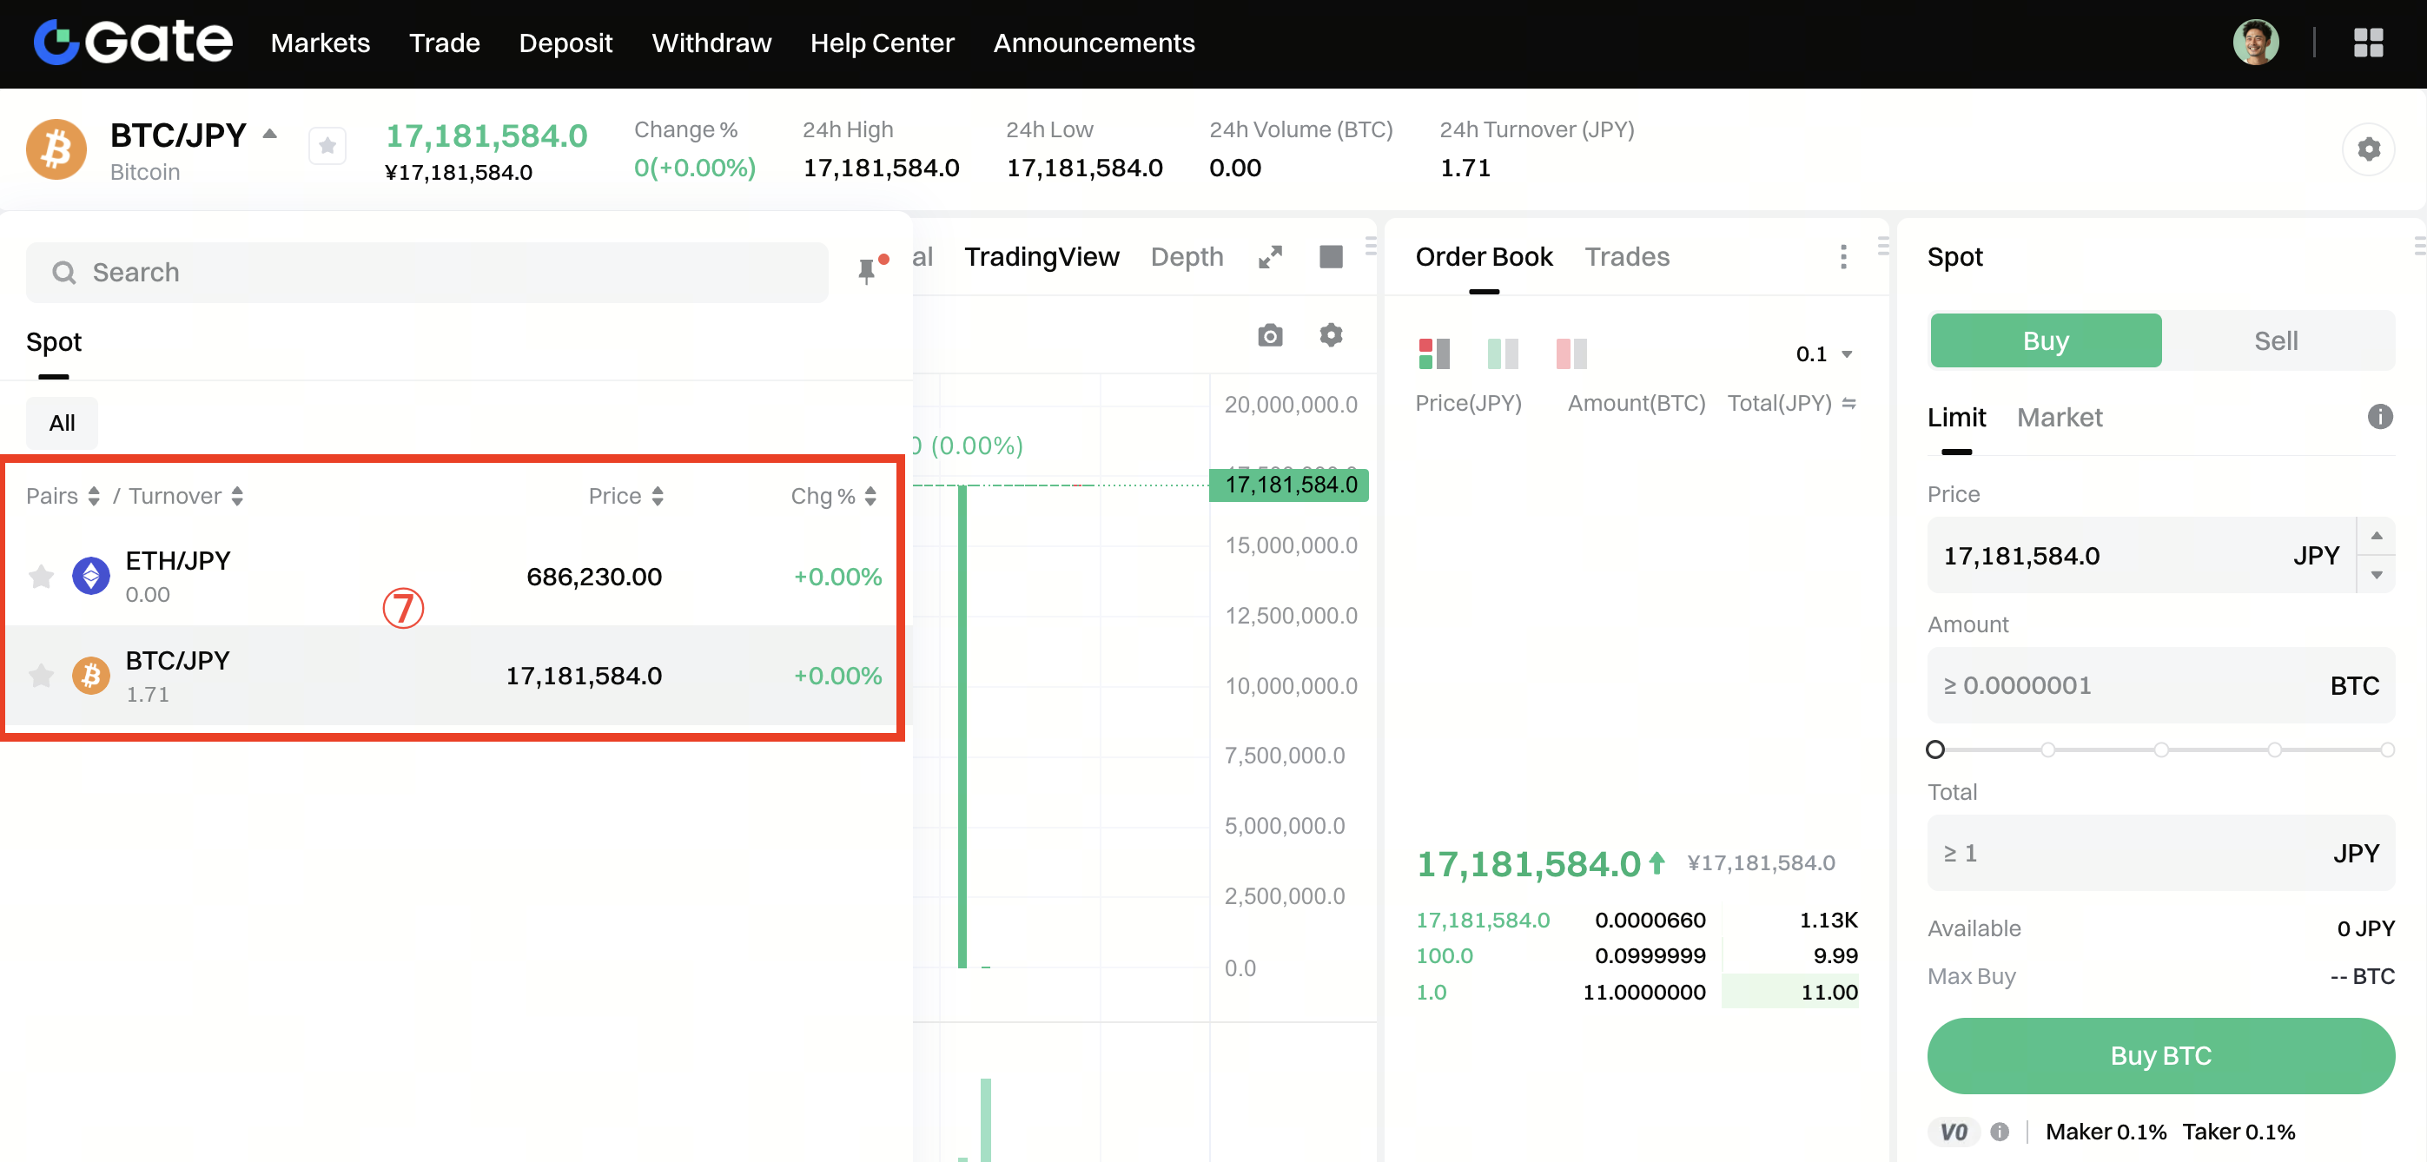2427x1162 pixels.
Task: Click the amount percentage slider handle
Action: click(x=1935, y=749)
